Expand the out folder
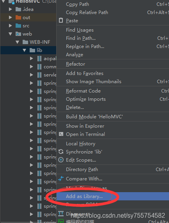169x223 pixels. (11, 18)
